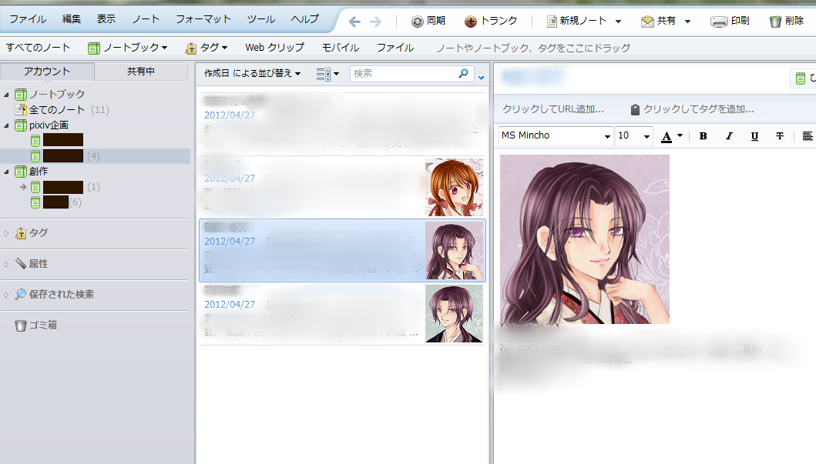Open the font color dropdown arrow
Image resolution: width=816 pixels, height=464 pixels.
point(680,135)
